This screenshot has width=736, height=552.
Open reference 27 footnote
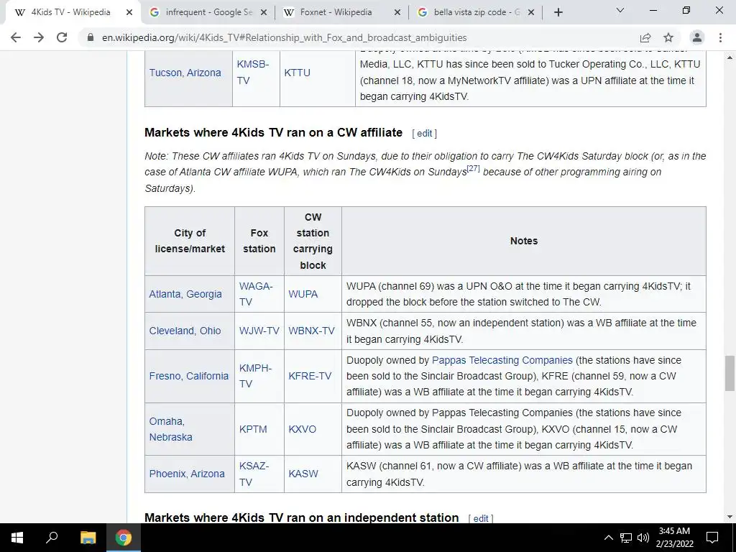tap(473, 168)
